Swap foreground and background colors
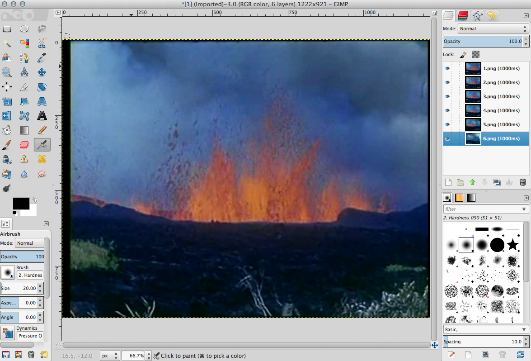The width and height of the screenshot is (531, 361). [34, 200]
